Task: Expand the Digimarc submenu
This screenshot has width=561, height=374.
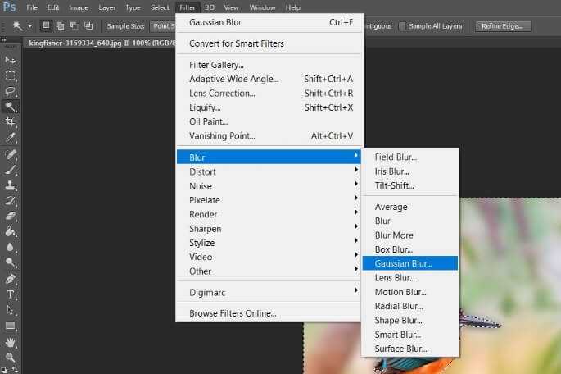Action: coord(268,292)
